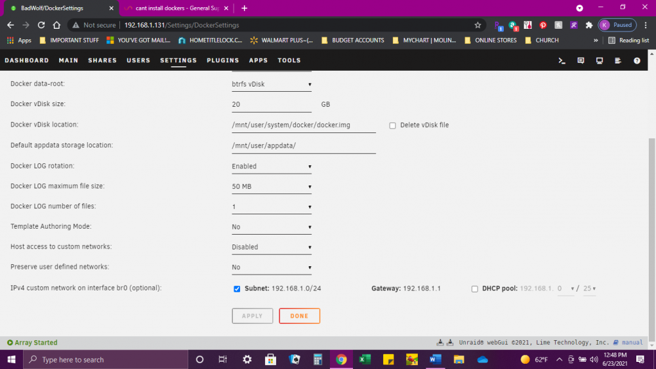This screenshot has width=656, height=369.
Task: Open Preserve user defined networks dropdown
Action: 272,267
